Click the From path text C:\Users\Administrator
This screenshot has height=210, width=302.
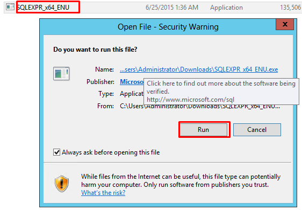(200, 107)
